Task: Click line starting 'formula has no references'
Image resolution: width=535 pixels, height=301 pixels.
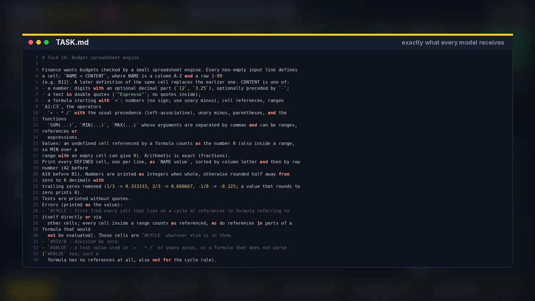Action: tap(132, 260)
